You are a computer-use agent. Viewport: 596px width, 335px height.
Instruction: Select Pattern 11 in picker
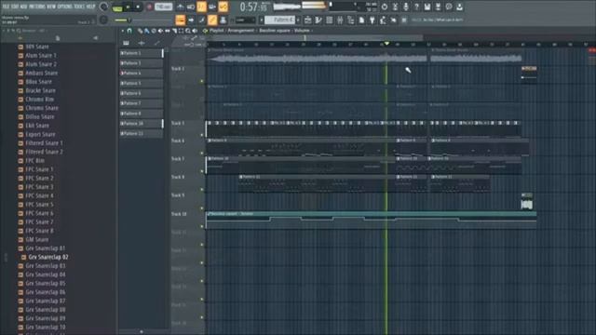point(142,133)
